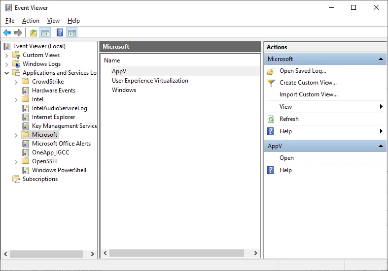
Task: Click the Event Viewer (Local) root icon
Action: pyautogui.click(x=7, y=46)
